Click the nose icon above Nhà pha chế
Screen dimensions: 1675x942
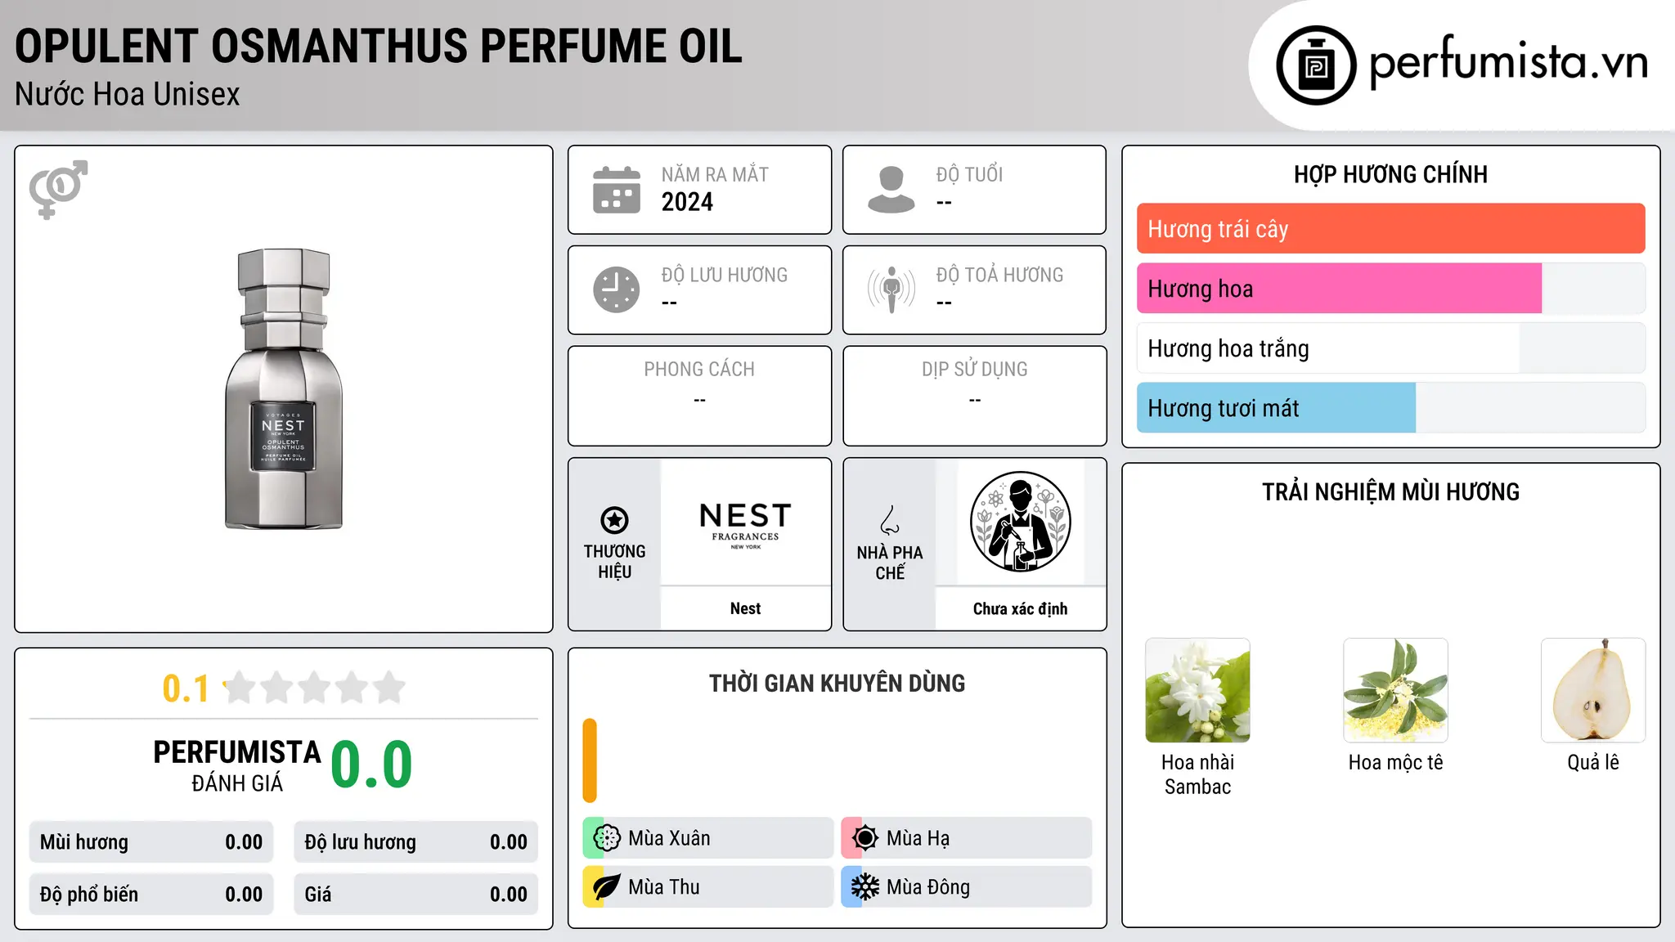(890, 520)
